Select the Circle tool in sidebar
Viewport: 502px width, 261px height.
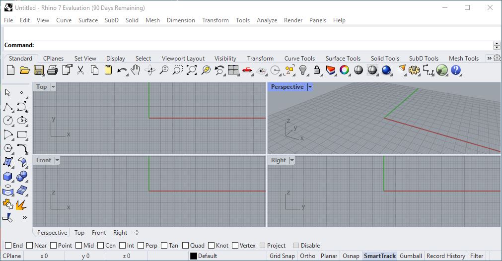pyautogui.click(x=8, y=121)
